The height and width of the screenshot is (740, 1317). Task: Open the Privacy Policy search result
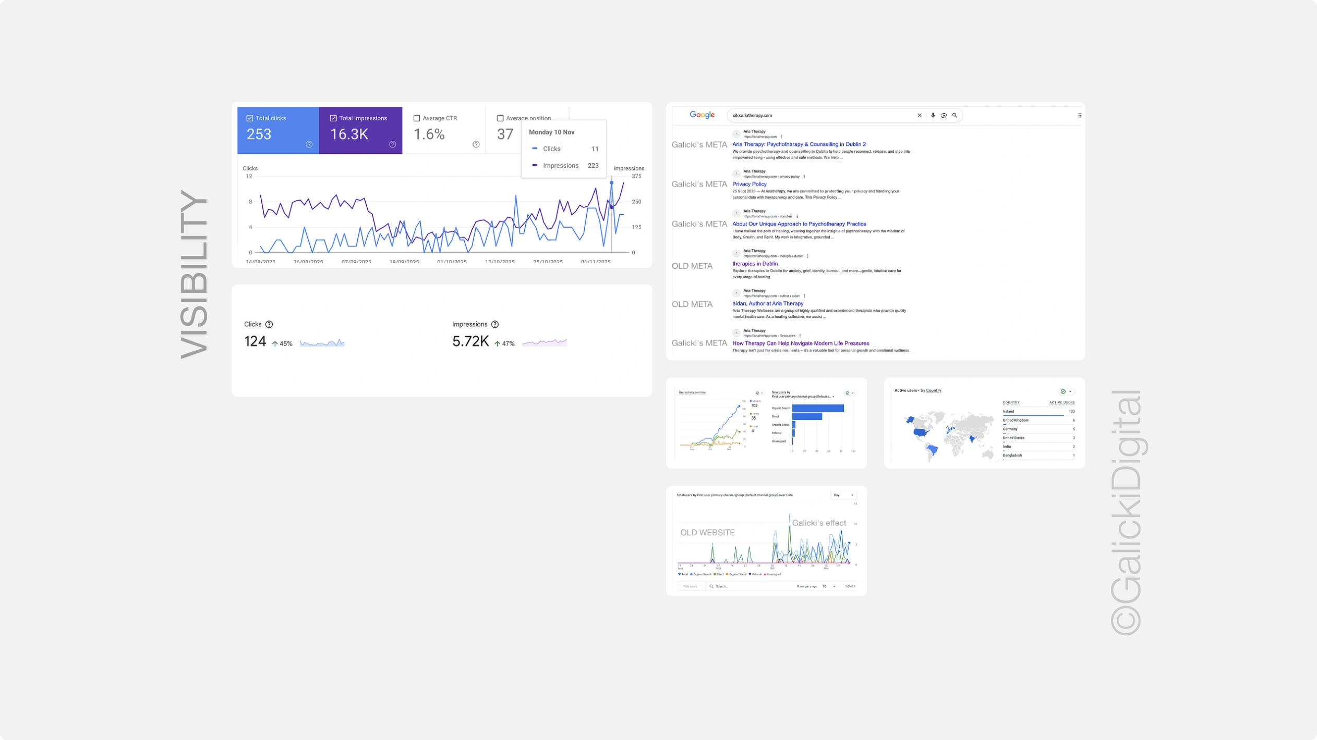pos(750,184)
